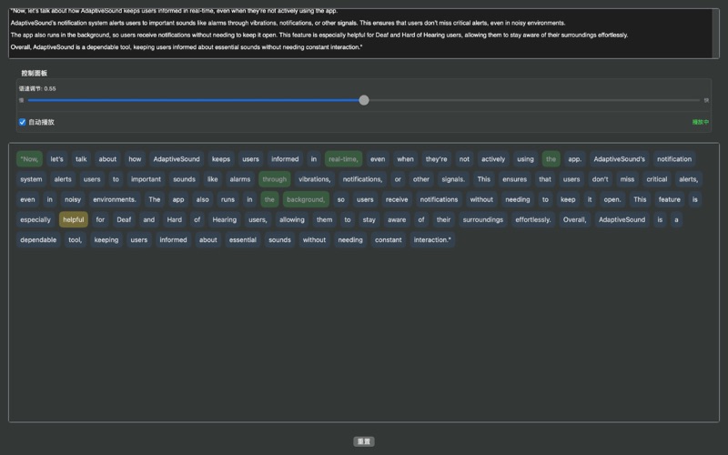
Task: Select the final word "interaction."
Action: pyautogui.click(x=432, y=239)
